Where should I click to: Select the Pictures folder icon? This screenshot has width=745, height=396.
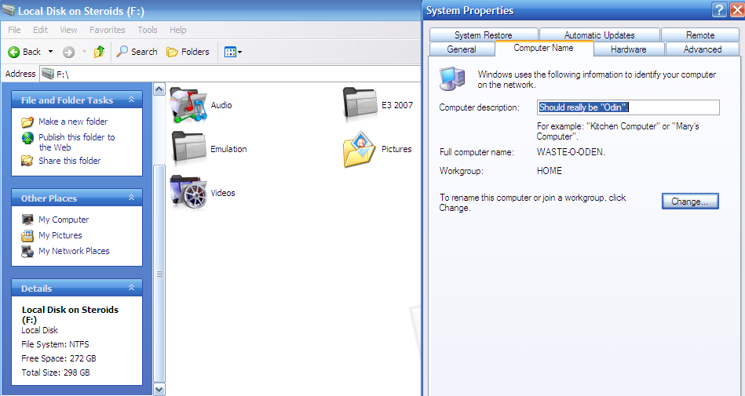360,149
